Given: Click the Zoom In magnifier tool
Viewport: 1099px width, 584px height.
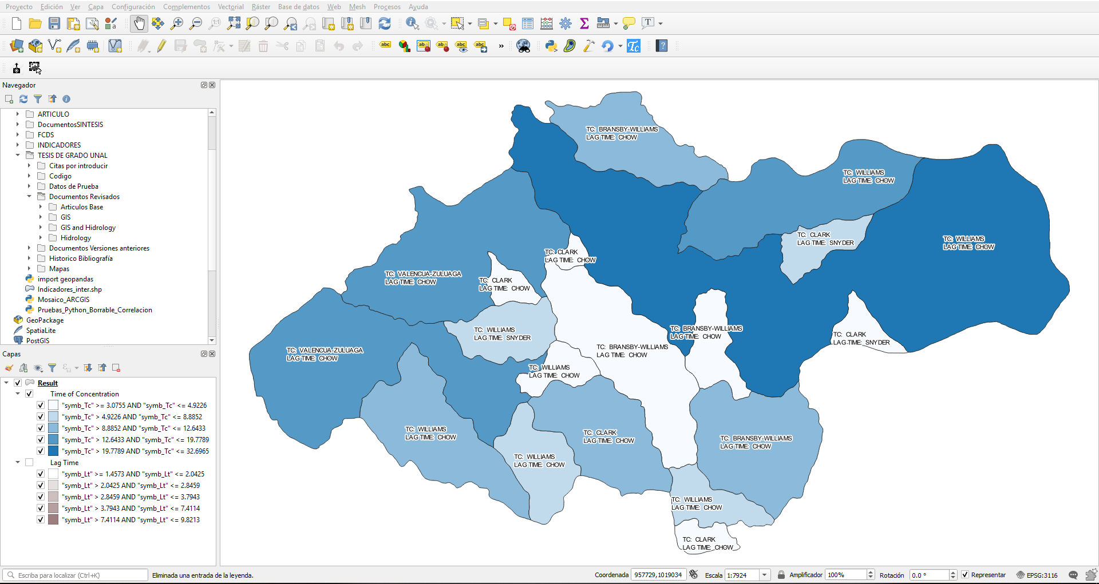Looking at the screenshot, I should 177,23.
